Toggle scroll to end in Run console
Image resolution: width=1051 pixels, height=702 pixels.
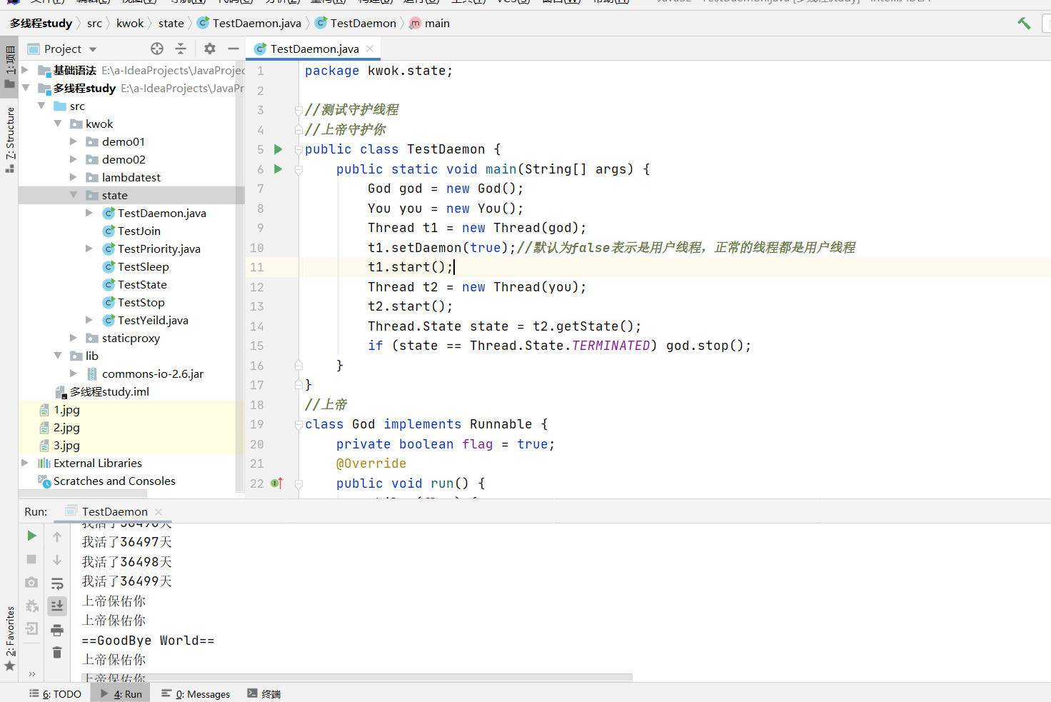click(57, 606)
